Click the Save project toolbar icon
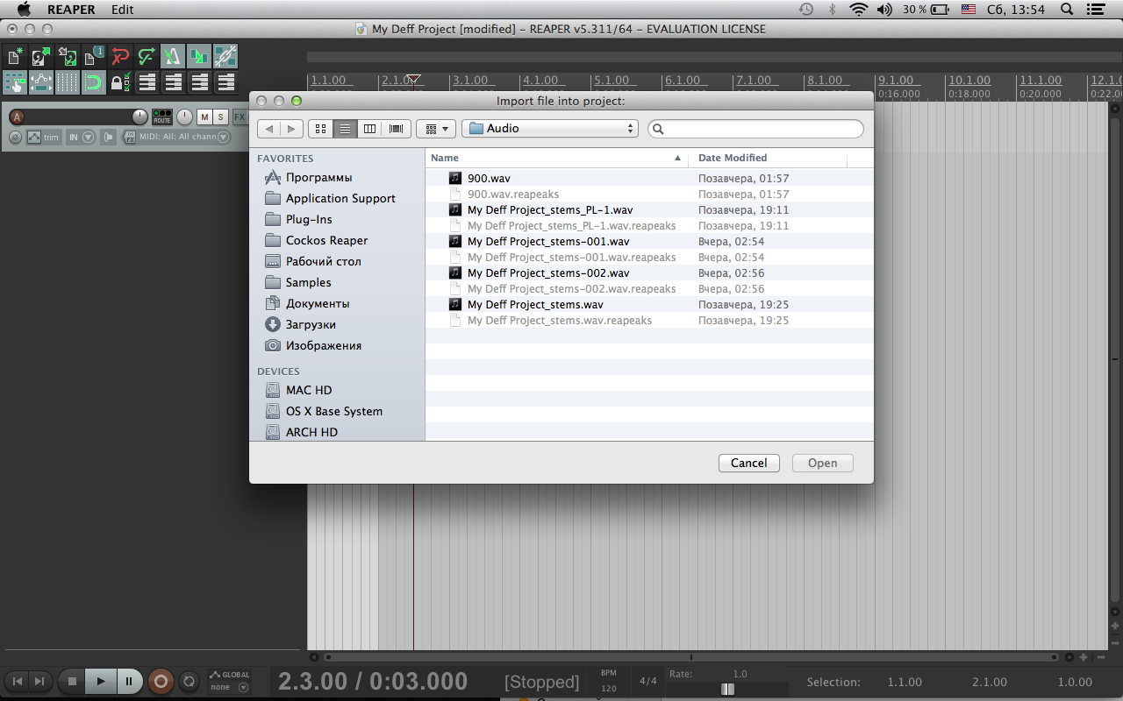This screenshot has width=1123, height=701. pyautogui.click(x=68, y=57)
